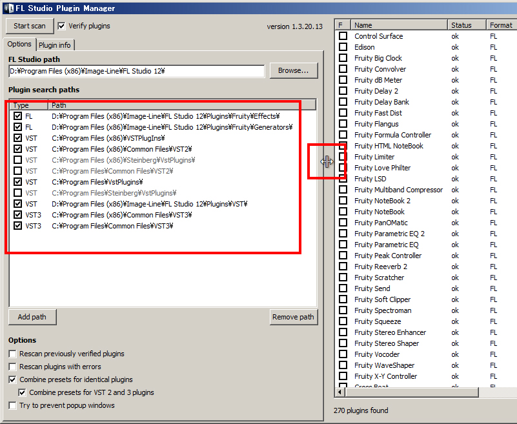Select the path text ending in Fruity\Generators
Screen dimensions: 517x424
coord(172,127)
